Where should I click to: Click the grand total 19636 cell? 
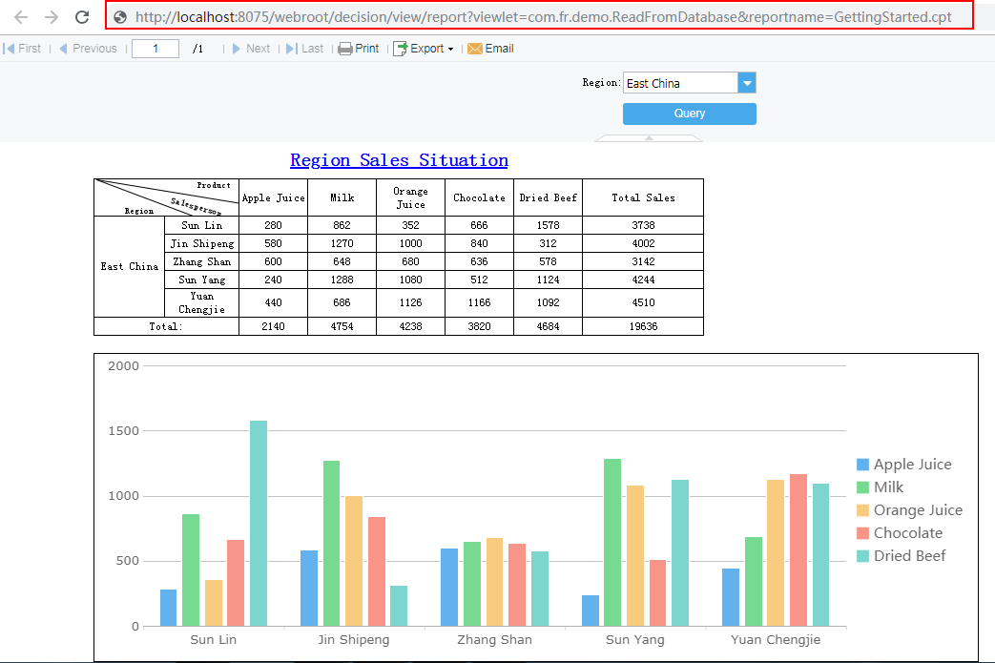[643, 326]
